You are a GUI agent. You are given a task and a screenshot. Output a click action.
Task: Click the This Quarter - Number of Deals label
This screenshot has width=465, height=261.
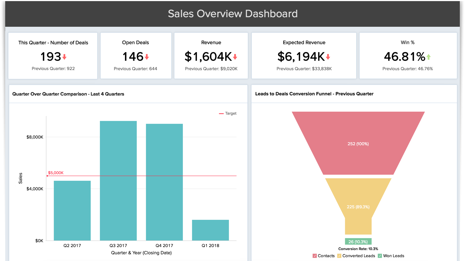coord(53,43)
